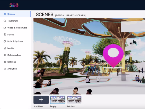Image resolution: width=145 pixels, height=109 pixels.
Task: Click the Media file icon
Action: [x=5, y=48]
